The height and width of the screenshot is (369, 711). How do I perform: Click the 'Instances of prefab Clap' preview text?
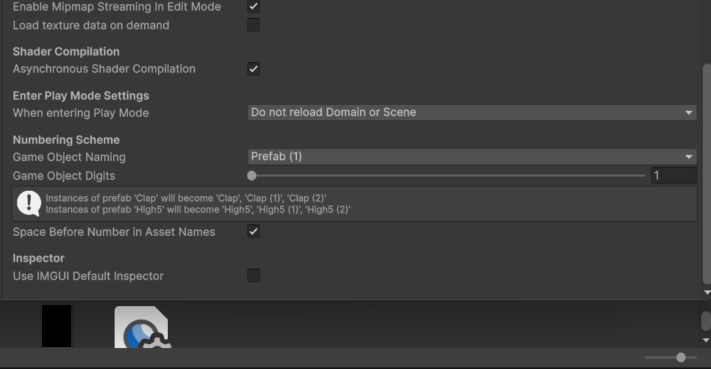pyautogui.click(x=186, y=198)
